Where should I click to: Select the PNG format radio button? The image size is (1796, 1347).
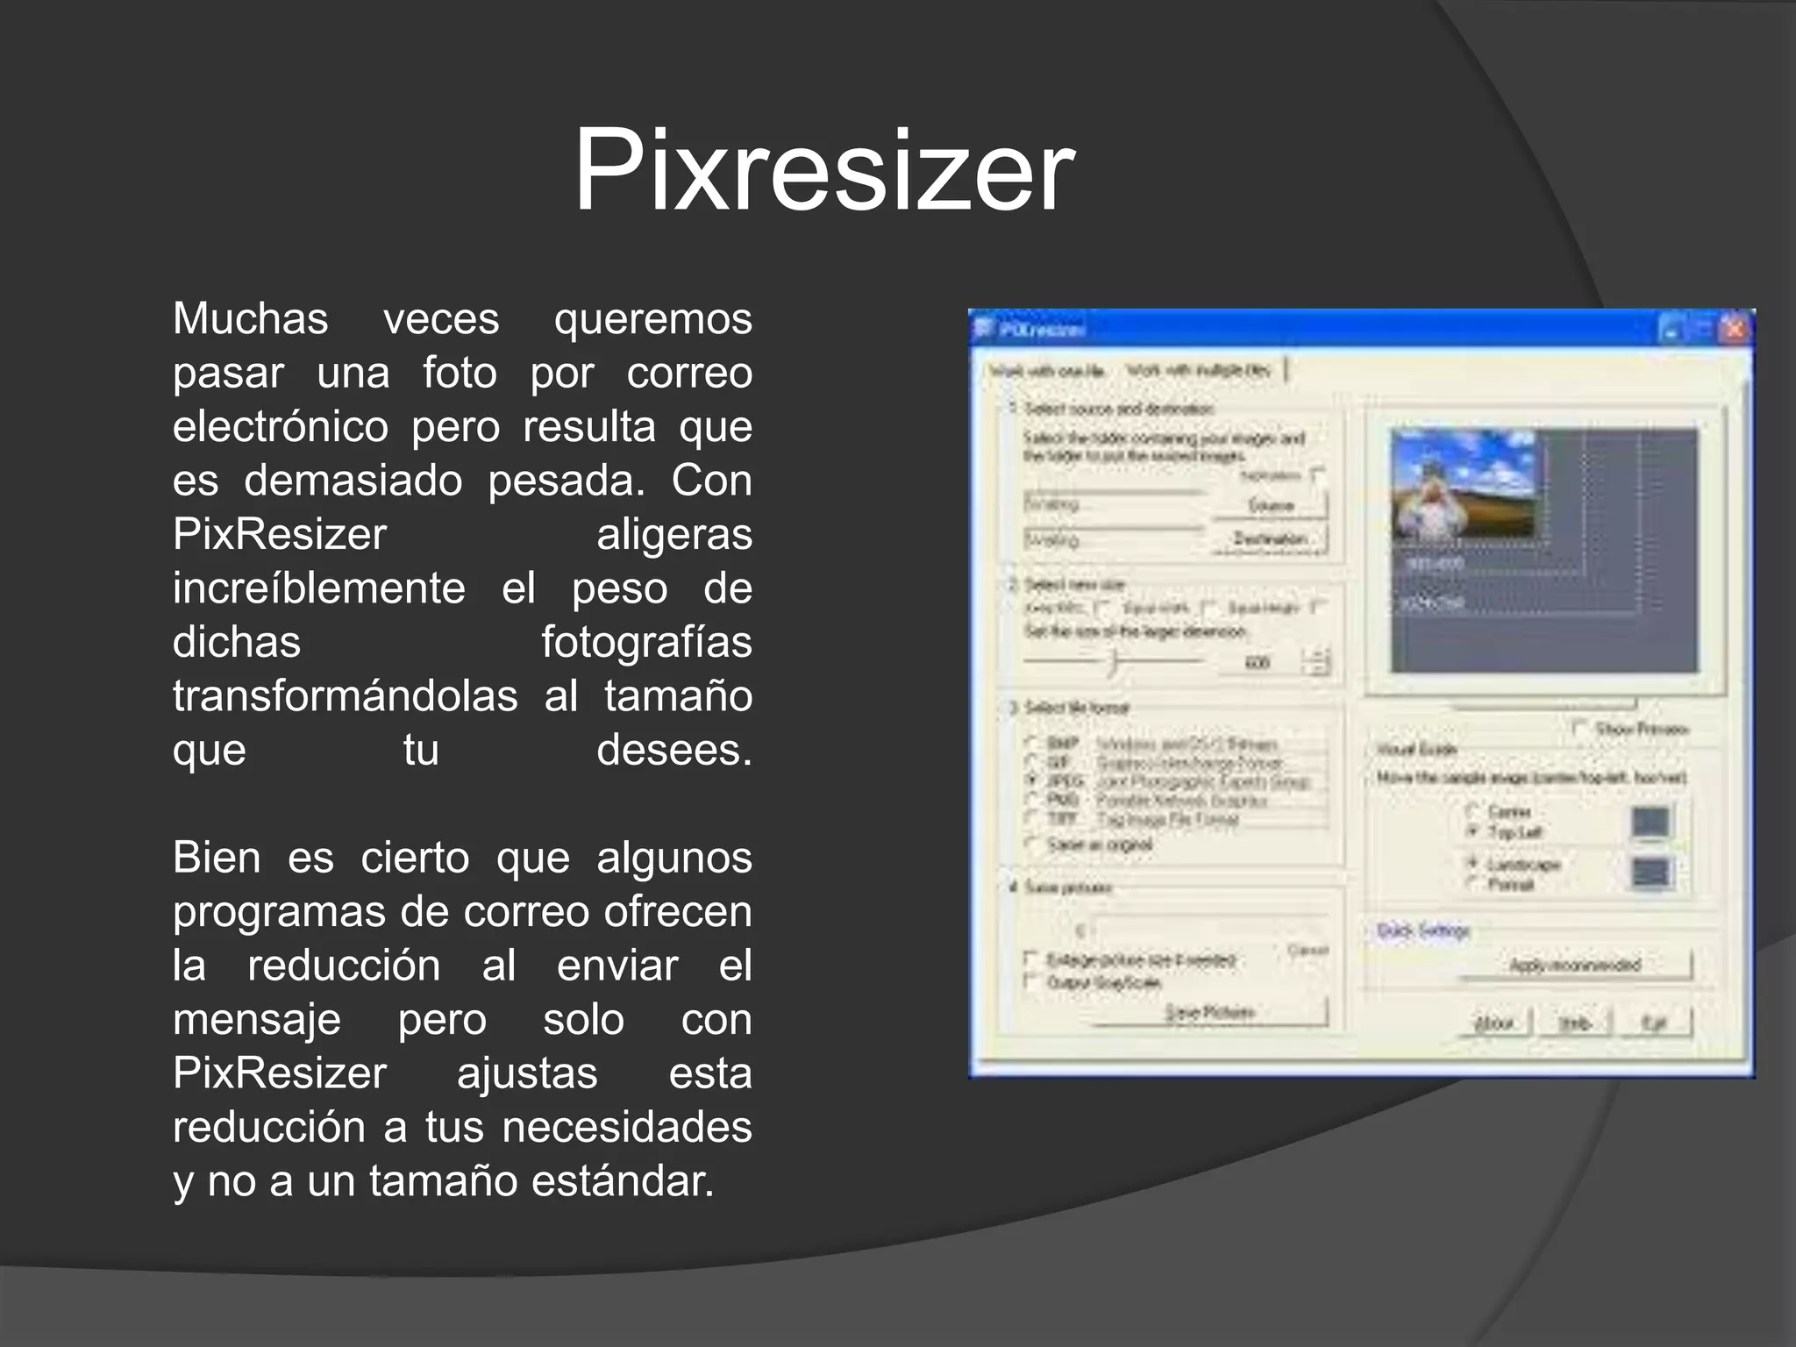pos(1033,800)
